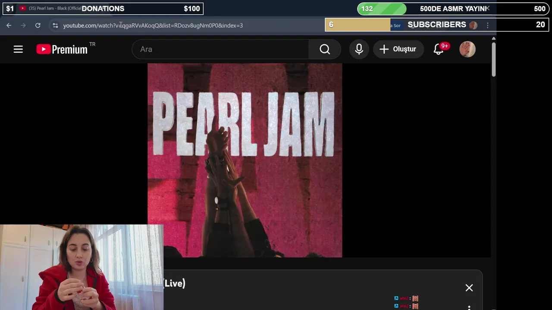Click the browser forward arrow

pyautogui.click(x=23, y=25)
